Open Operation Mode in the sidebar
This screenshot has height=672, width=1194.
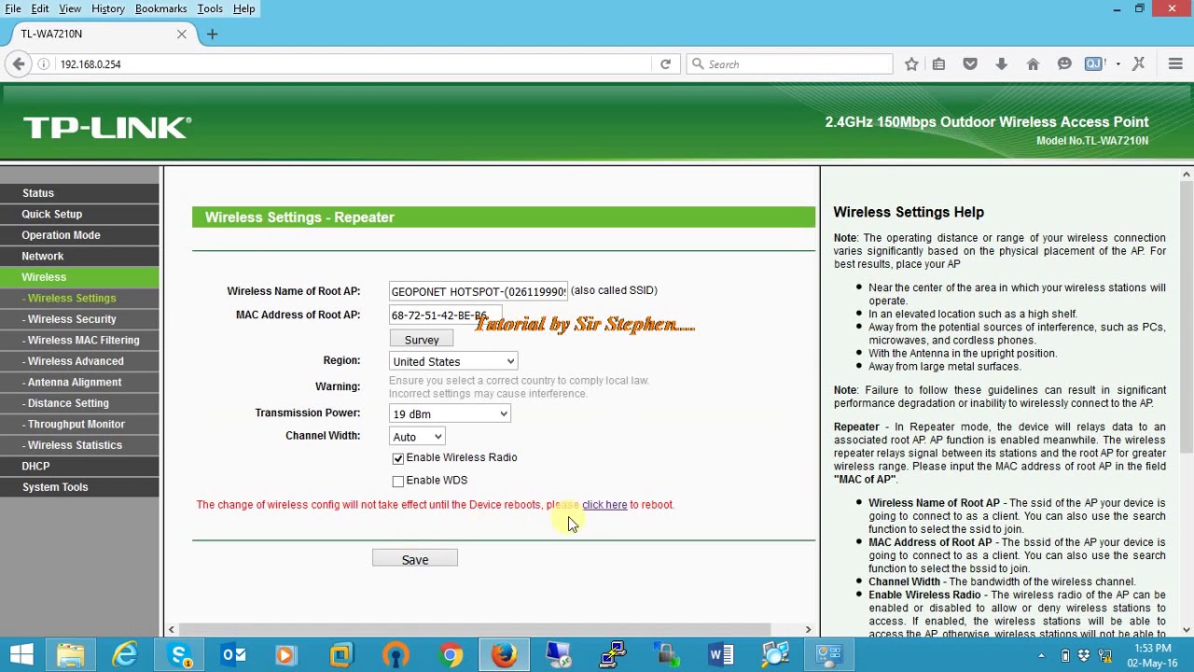tap(80, 235)
